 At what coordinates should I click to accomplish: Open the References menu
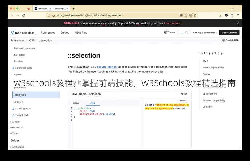(48, 33)
